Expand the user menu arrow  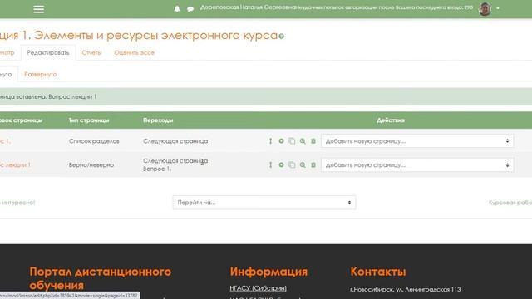[x=498, y=9]
